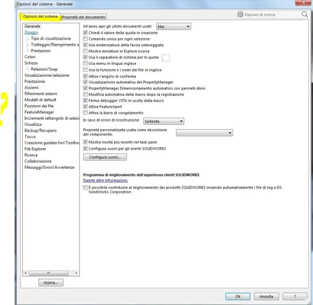Select Collaborazione tree item
The width and height of the screenshot is (313, 305).
[38, 161]
